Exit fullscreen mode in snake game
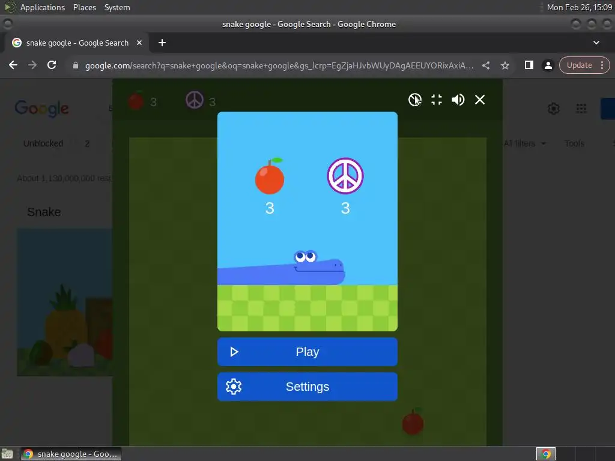The image size is (615, 461). pyautogui.click(x=437, y=100)
